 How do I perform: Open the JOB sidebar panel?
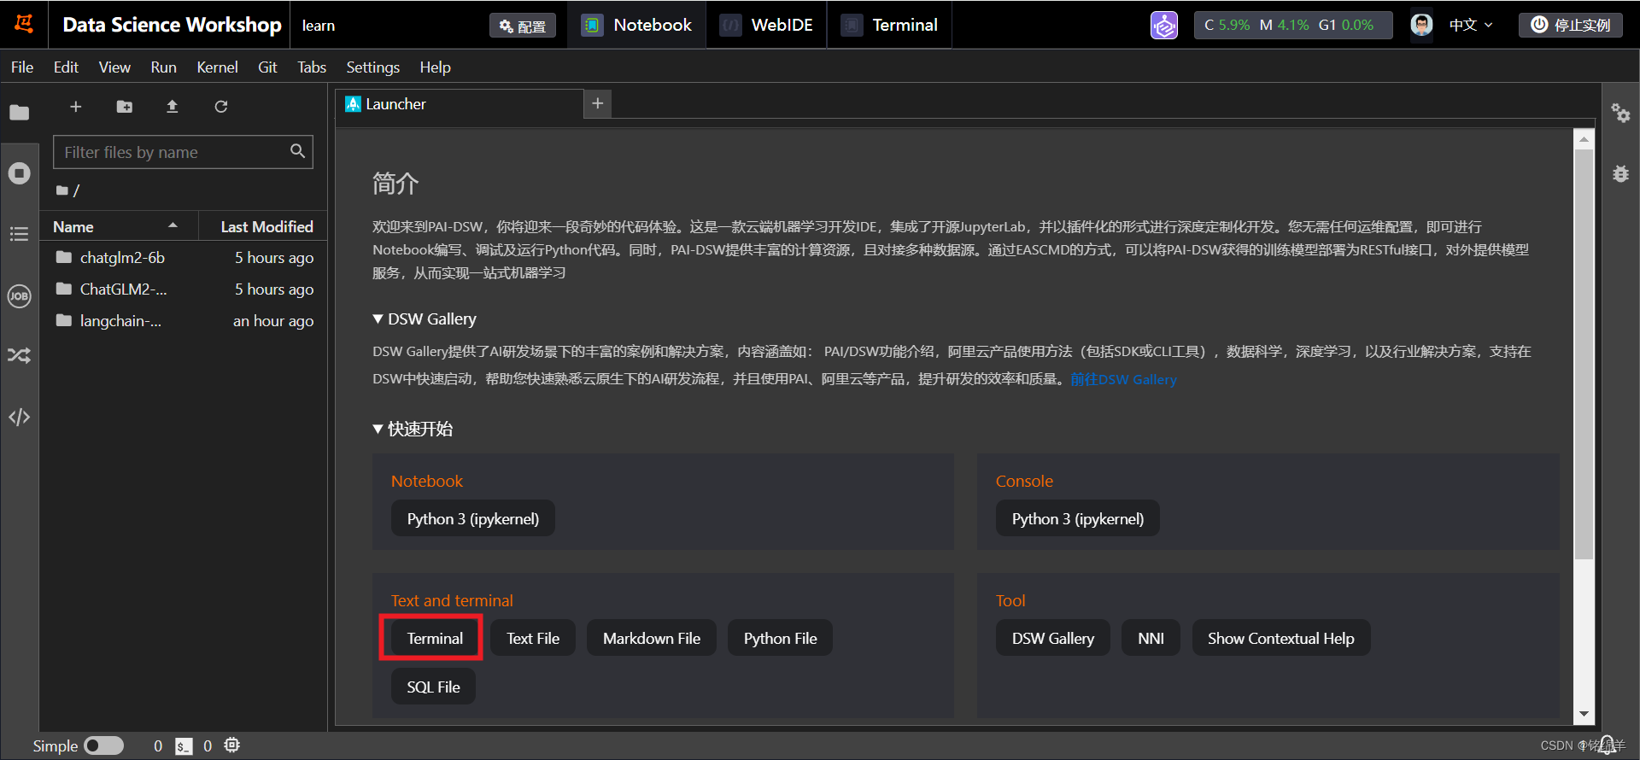pos(19,295)
